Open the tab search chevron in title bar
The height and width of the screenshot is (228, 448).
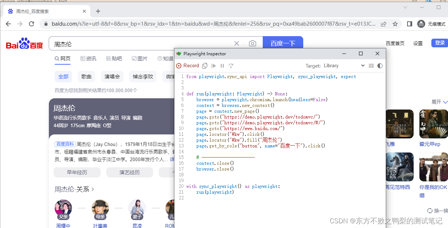[x=405, y=7]
